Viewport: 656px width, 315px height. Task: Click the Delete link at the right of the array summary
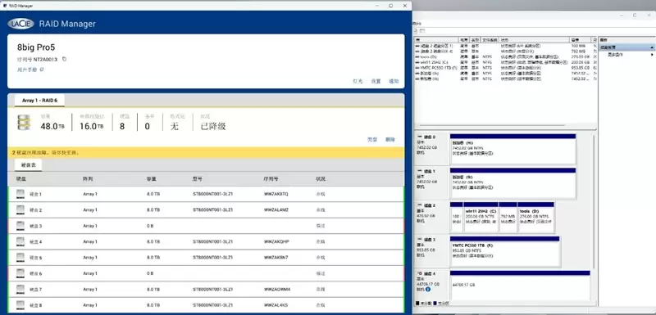[390, 140]
